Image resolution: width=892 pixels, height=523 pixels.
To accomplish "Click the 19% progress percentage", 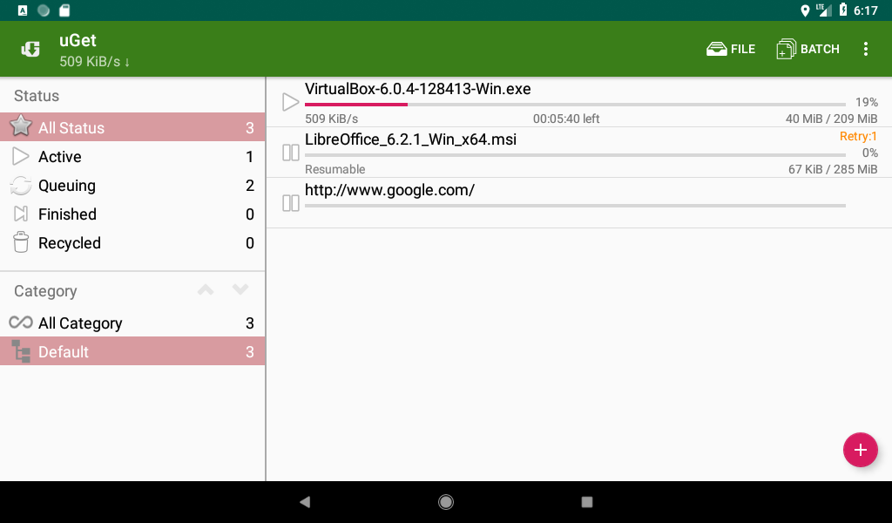I will (867, 103).
